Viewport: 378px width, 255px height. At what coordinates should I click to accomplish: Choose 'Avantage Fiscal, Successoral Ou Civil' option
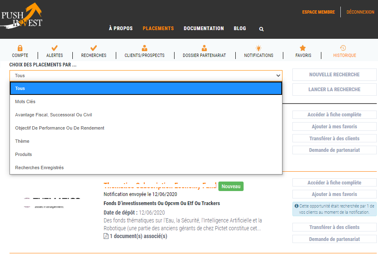click(x=53, y=115)
